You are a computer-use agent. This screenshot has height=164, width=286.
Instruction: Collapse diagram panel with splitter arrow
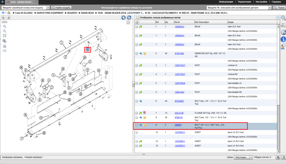(x=134, y=84)
